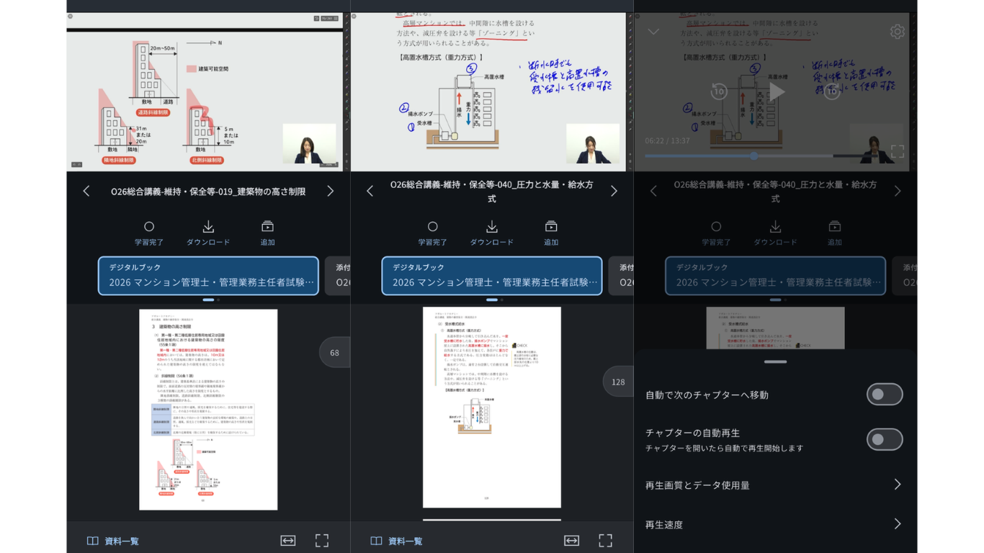Go to next chapter after lesson 019

[x=330, y=191]
